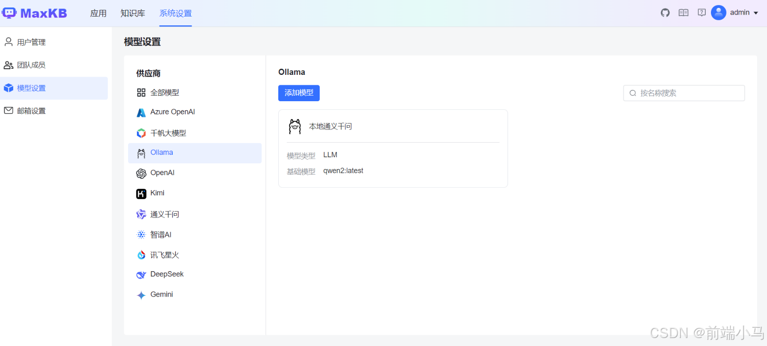Viewport: 767px width, 346px height.
Task: Click the team members group icon
Action: 8,65
